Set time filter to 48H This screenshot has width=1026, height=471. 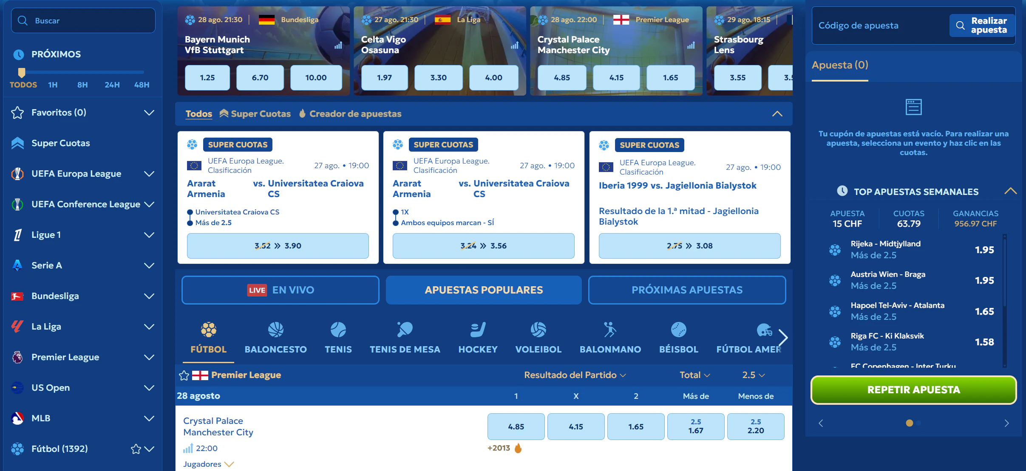(x=142, y=85)
